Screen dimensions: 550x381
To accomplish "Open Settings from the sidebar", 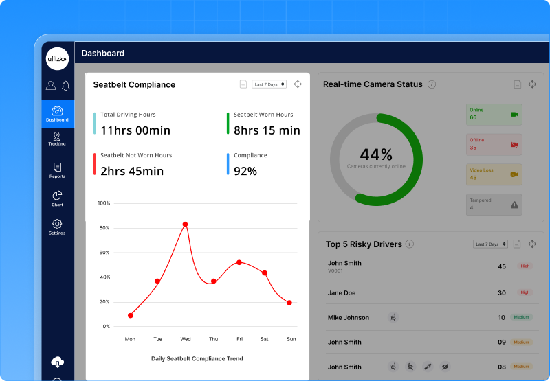I will (58, 227).
